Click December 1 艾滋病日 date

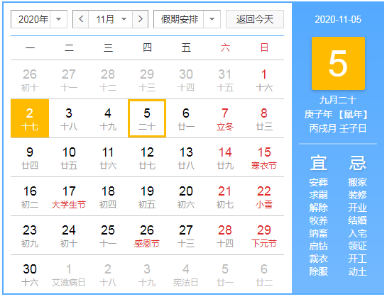click(69, 274)
